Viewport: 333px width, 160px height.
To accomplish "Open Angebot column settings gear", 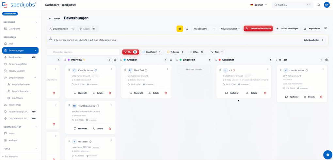I will pyautogui.click(x=171, y=60).
